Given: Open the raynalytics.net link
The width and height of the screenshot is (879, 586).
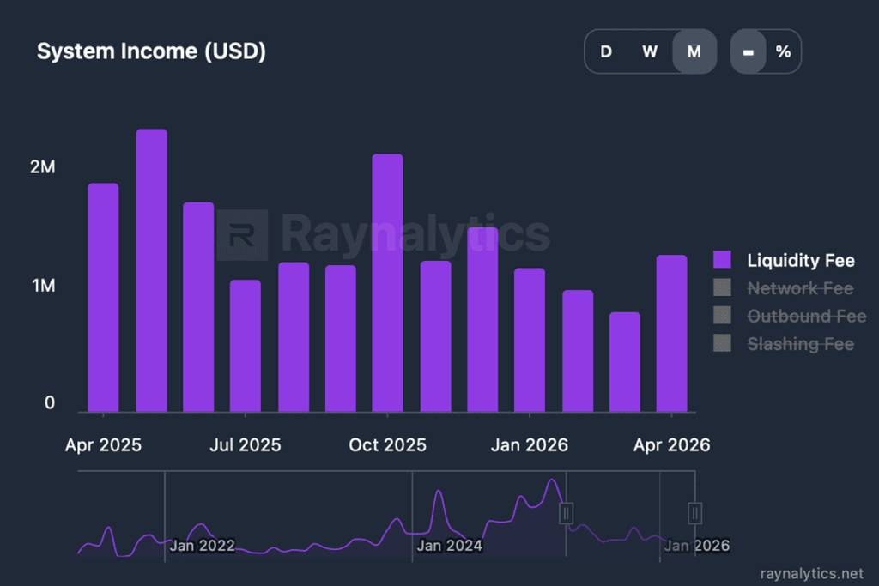Looking at the screenshot, I should (x=811, y=573).
